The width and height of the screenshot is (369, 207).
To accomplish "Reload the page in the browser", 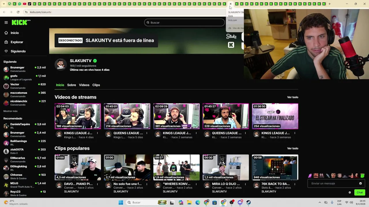I will tap(18, 12).
